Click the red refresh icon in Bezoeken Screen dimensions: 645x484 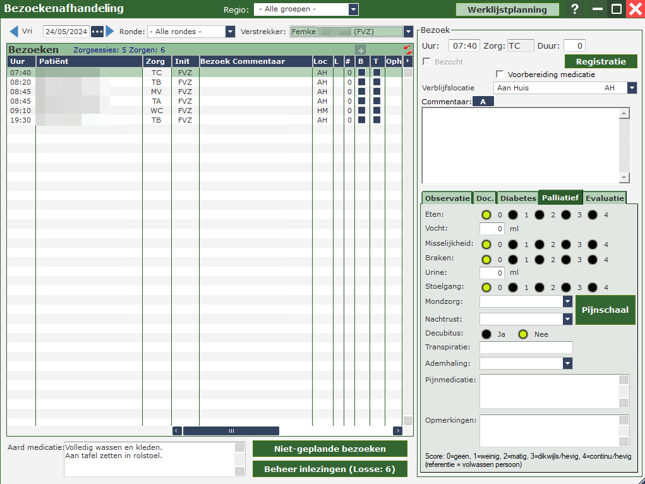(x=407, y=50)
